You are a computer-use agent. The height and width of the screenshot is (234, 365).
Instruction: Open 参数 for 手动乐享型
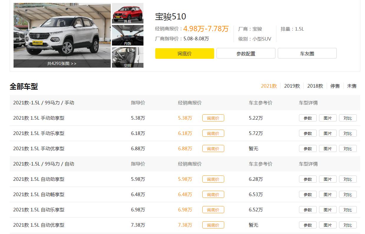click(x=308, y=133)
